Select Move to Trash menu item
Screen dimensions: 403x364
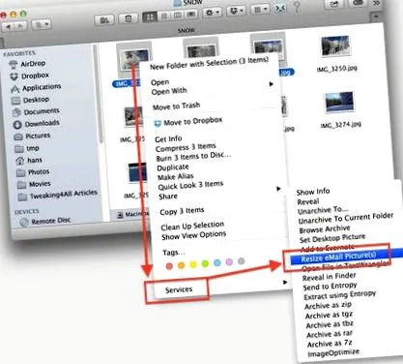tap(176, 106)
